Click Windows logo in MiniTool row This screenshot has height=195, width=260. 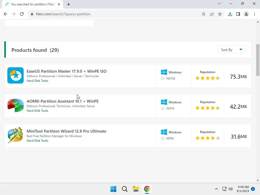(164, 132)
